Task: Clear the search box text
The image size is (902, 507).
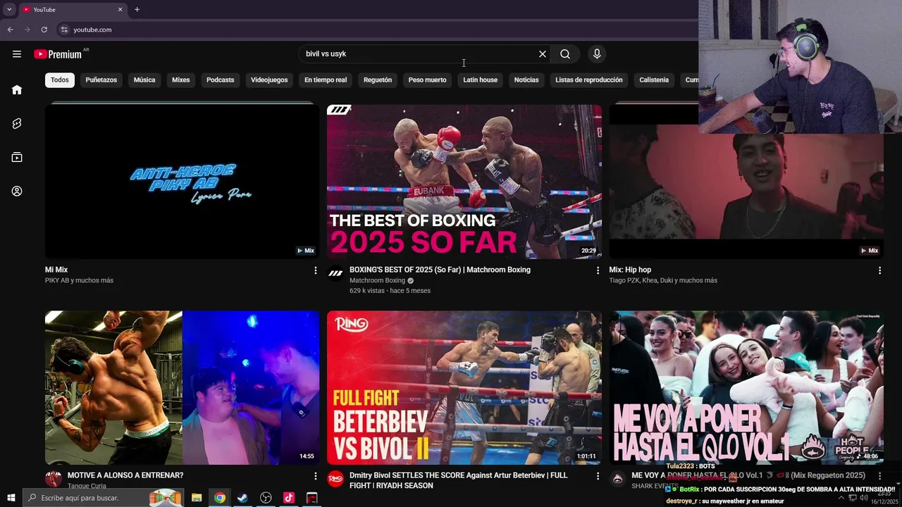Action: (x=543, y=54)
